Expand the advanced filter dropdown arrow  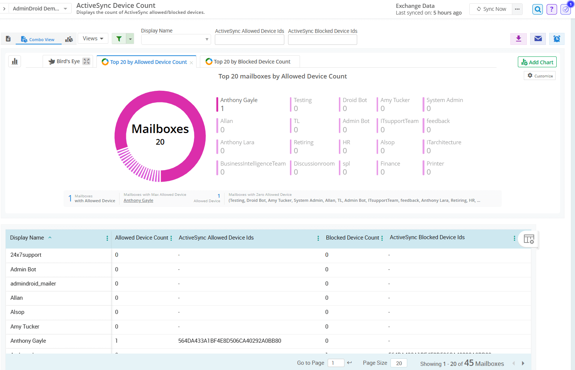130,38
